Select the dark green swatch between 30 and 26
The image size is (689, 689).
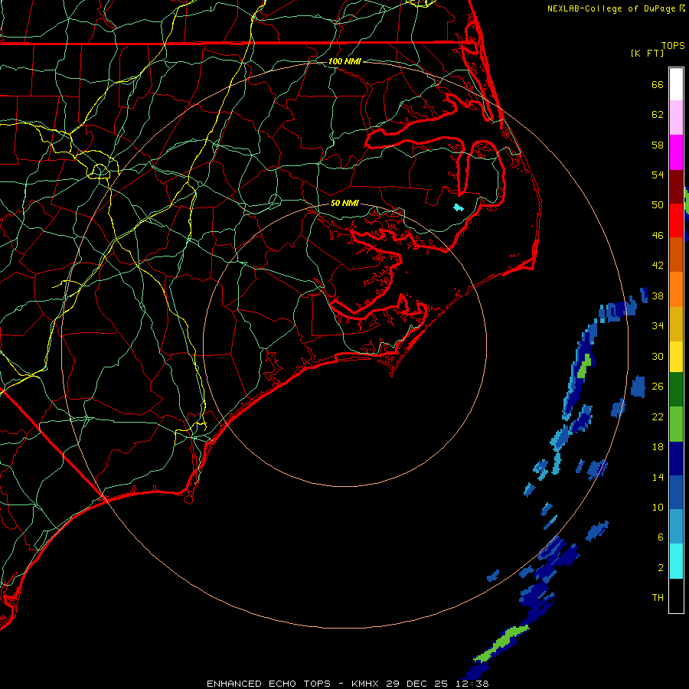coord(676,390)
